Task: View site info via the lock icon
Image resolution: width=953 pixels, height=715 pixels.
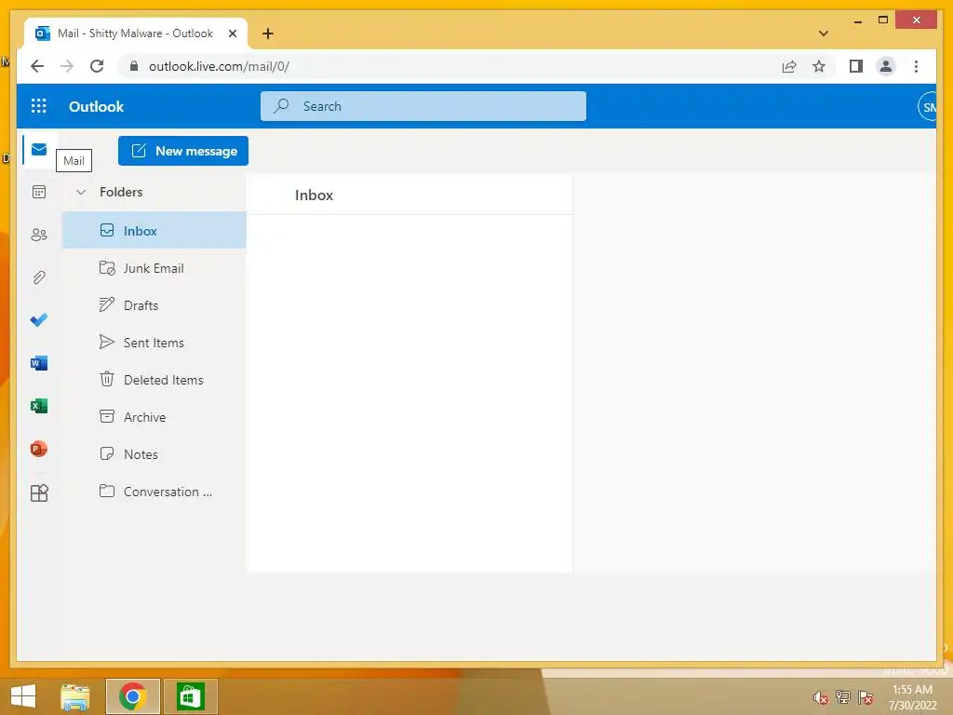Action: pos(134,66)
